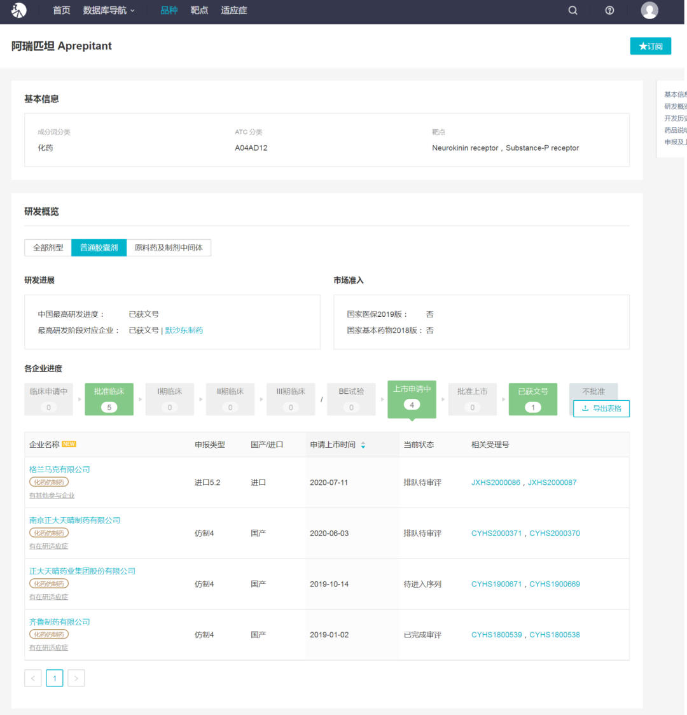The height and width of the screenshot is (715, 687).
Task: Open the search icon in header
Action: tap(573, 10)
